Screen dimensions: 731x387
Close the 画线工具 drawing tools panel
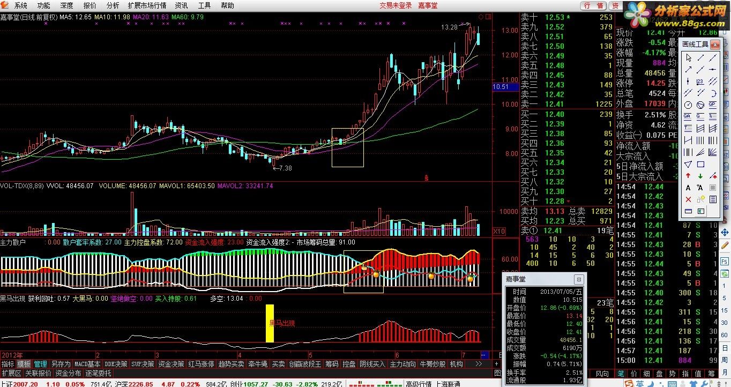(715, 44)
